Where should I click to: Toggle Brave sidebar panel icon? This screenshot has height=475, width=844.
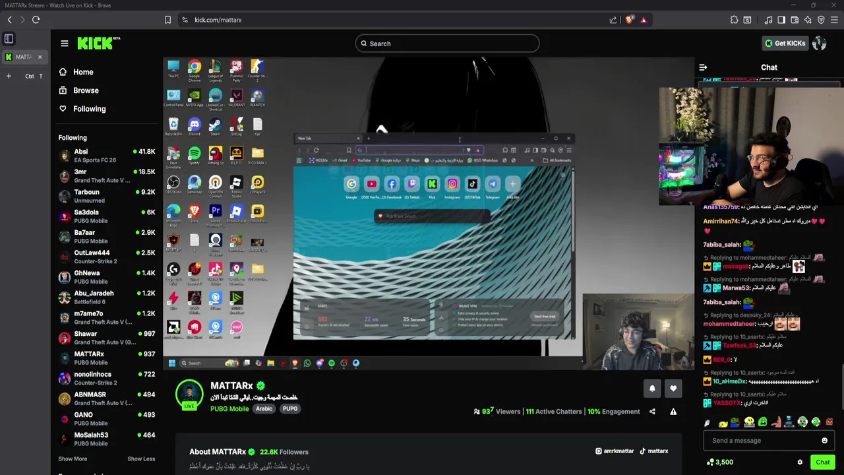[x=781, y=20]
